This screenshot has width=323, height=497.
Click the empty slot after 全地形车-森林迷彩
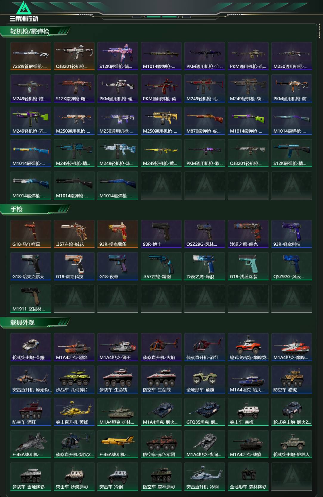pos(292,477)
